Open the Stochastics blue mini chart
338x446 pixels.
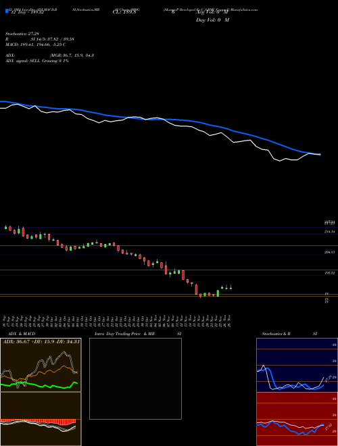click(297, 365)
